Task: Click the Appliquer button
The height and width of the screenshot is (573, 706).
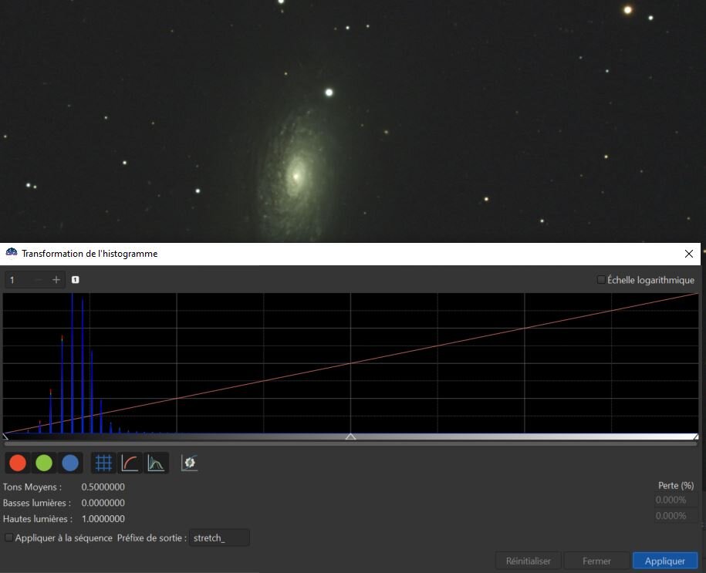Action: coord(664,561)
